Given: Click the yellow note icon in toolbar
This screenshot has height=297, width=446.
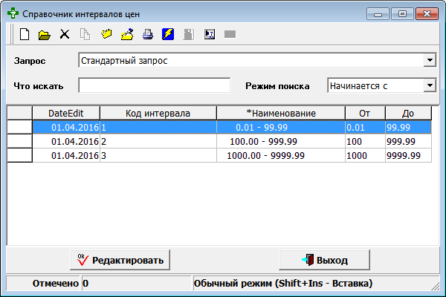Looking at the screenshot, I should [x=106, y=34].
